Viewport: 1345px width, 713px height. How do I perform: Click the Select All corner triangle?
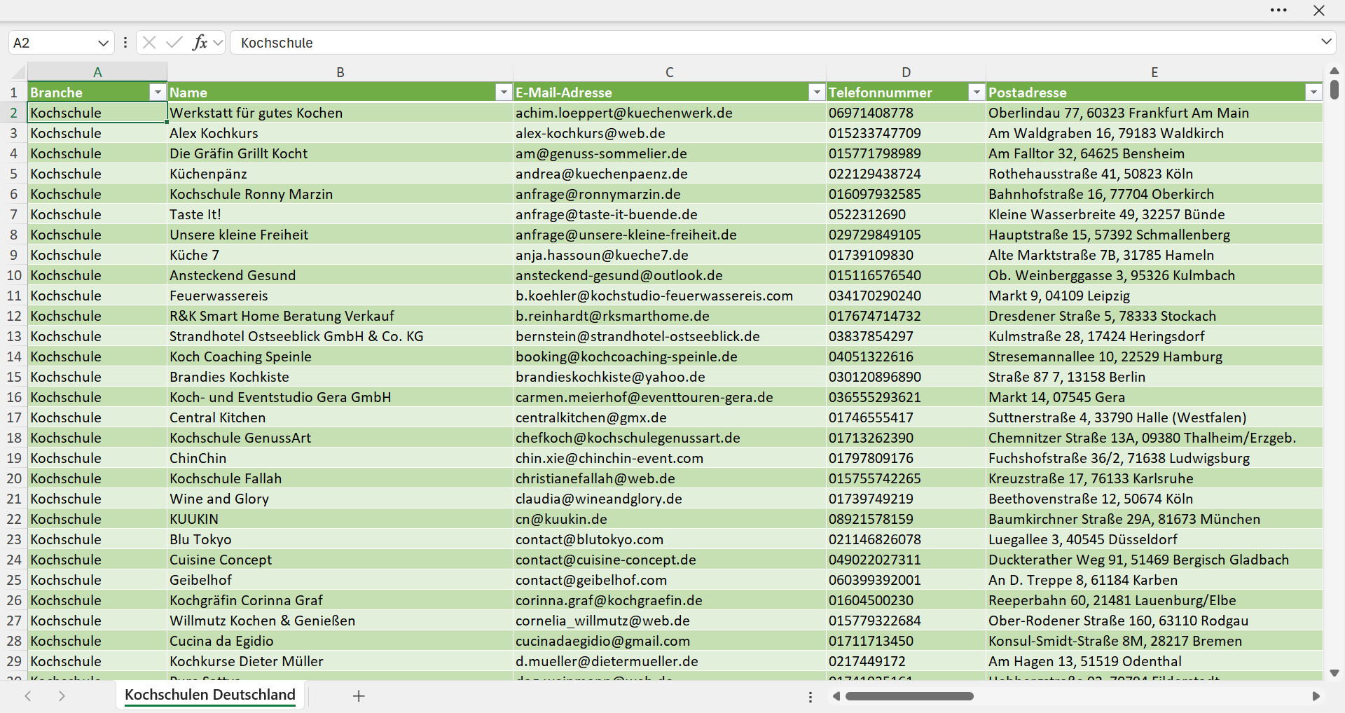(18, 71)
